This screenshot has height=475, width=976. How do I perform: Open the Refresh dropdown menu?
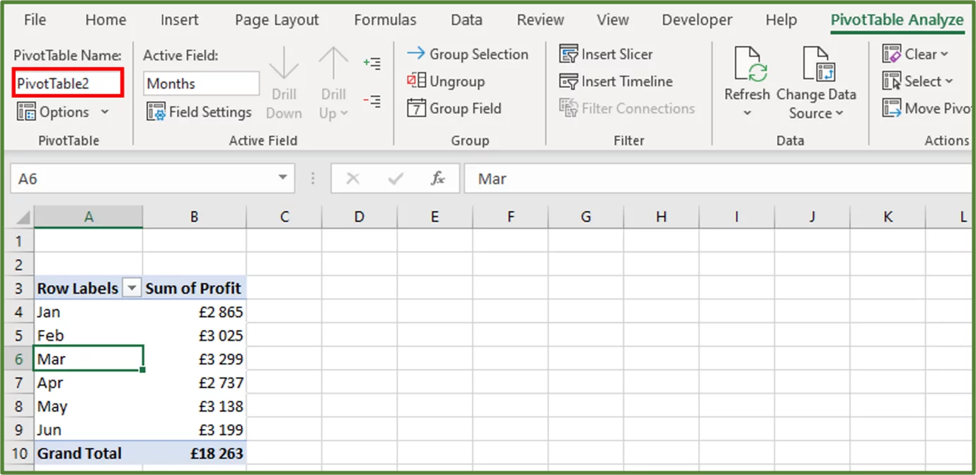coord(747,113)
